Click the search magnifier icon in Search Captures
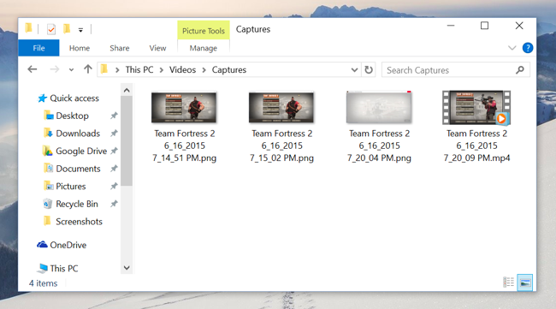This screenshot has width=556, height=309. pyautogui.click(x=520, y=70)
